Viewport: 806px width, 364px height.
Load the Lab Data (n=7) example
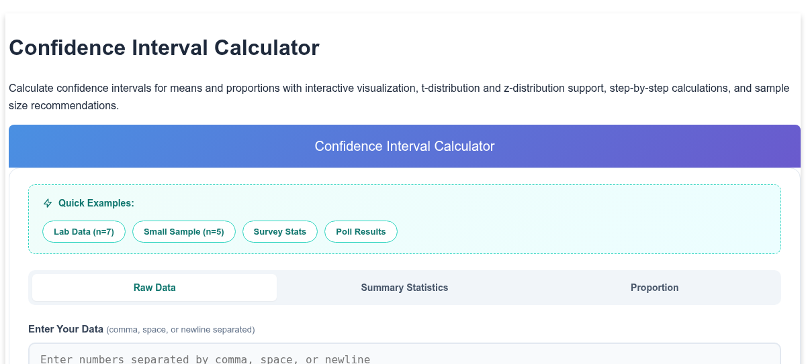84,232
